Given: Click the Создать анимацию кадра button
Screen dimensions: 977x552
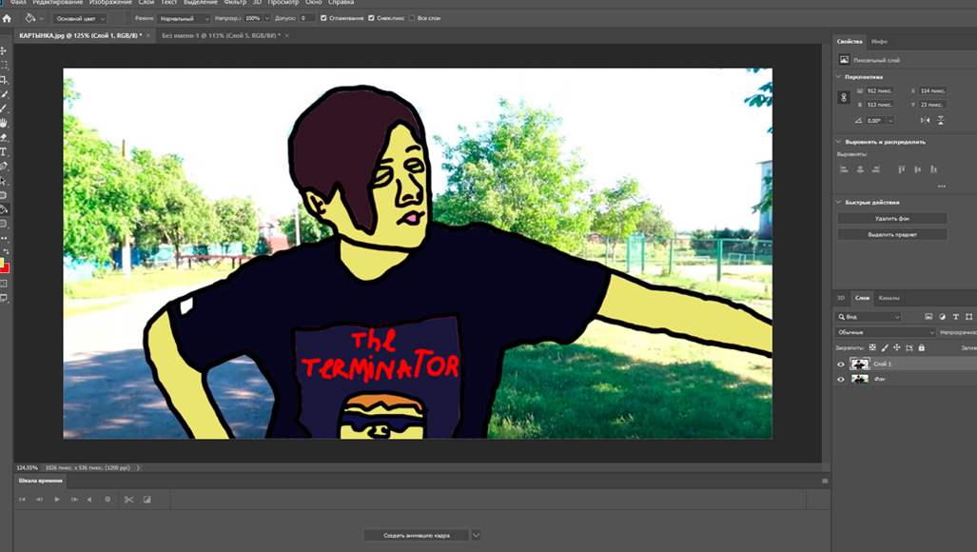Looking at the screenshot, I should [416, 535].
